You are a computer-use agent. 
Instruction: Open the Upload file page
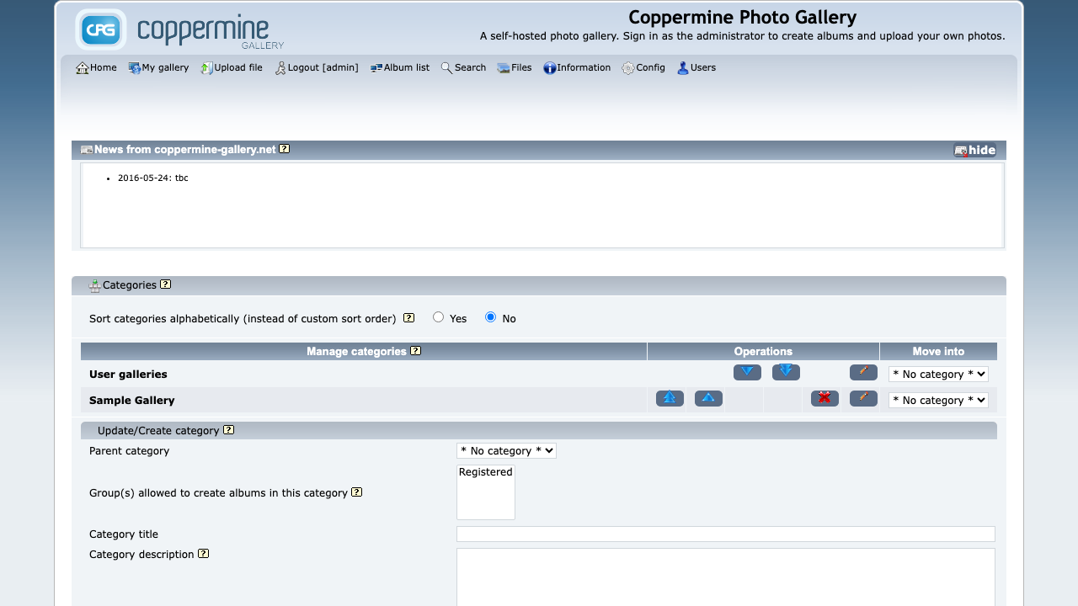[232, 67]
